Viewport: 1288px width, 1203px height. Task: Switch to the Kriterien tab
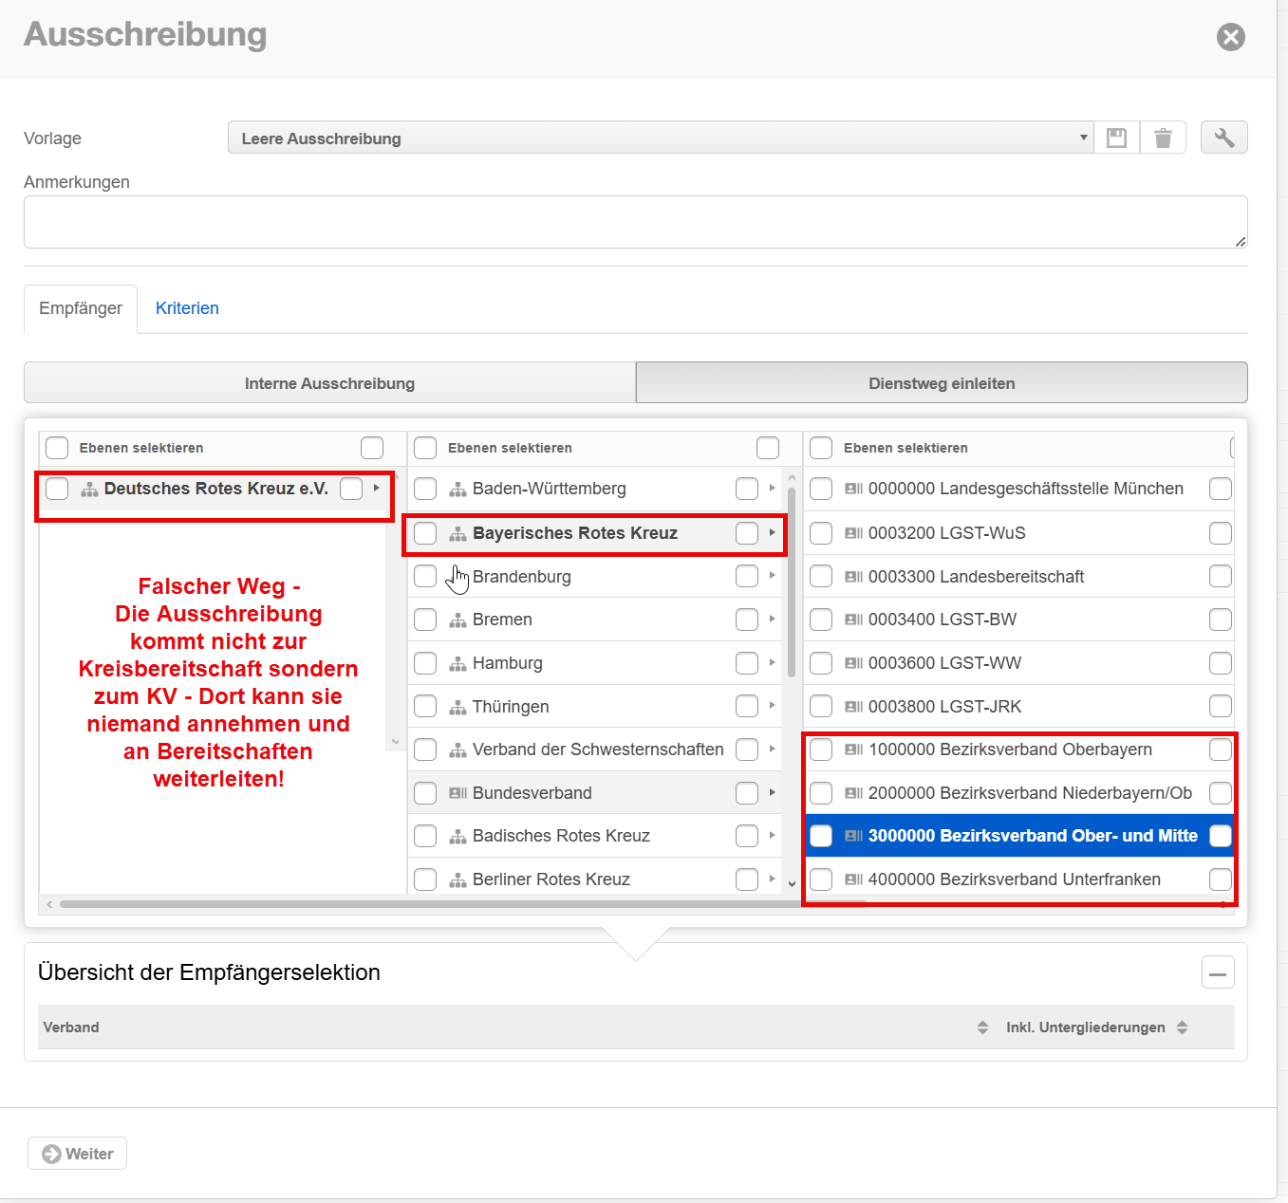point(187,308)
